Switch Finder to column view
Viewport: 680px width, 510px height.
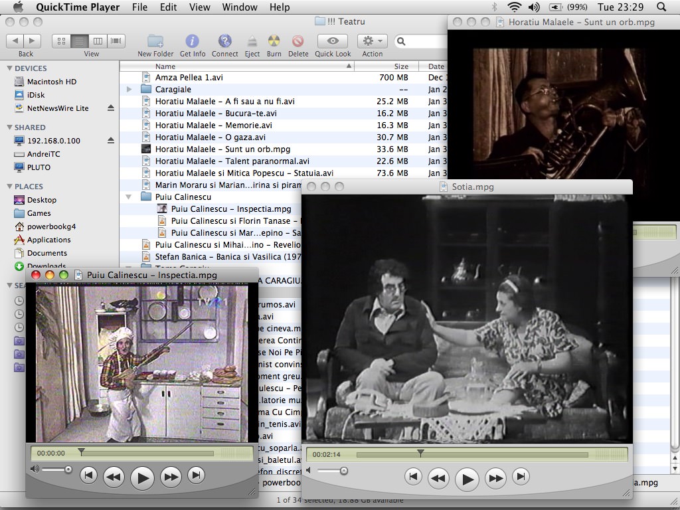[98, 41]
